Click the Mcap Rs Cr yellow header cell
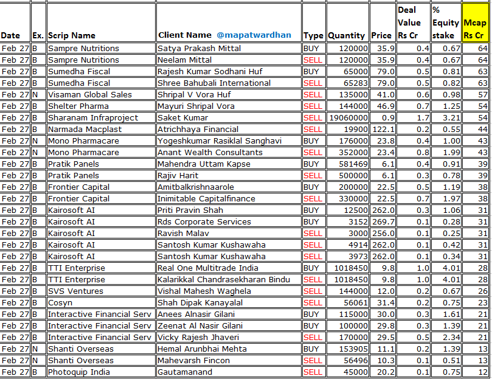This screenshot has width=492, height=379. [x=475, y=23]
